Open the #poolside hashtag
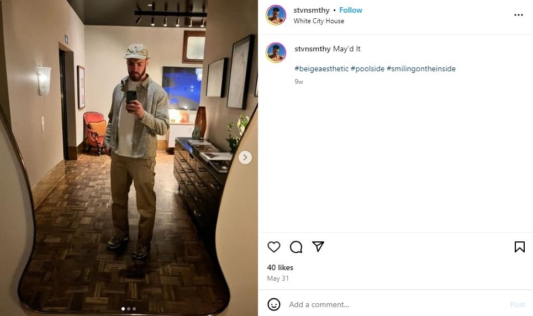 367,69
